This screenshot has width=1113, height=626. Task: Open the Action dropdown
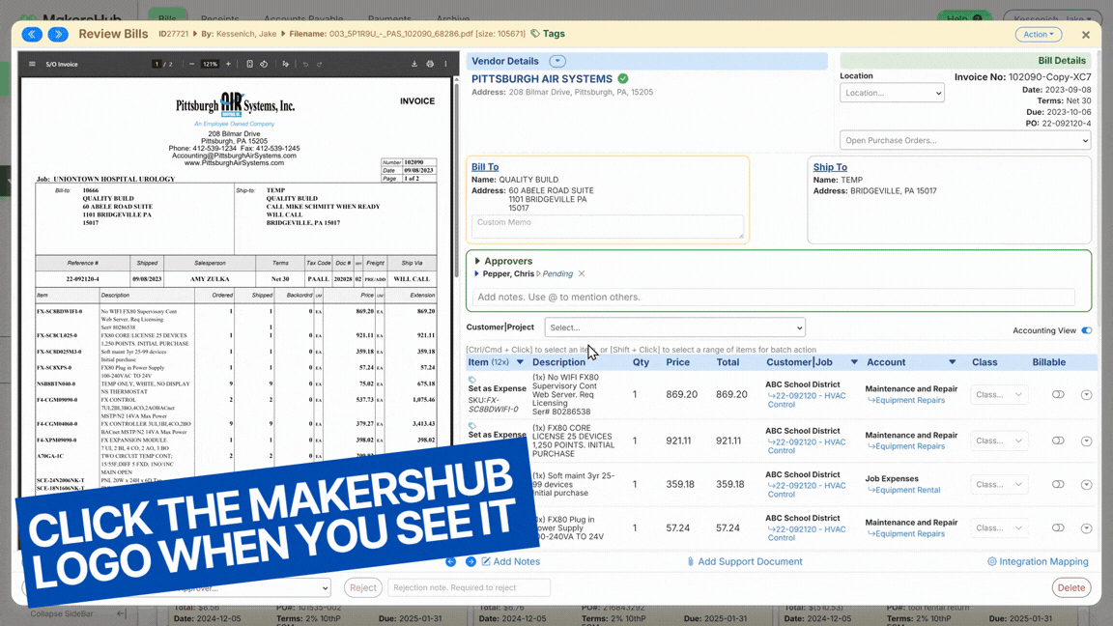[x=1038, y=34]
